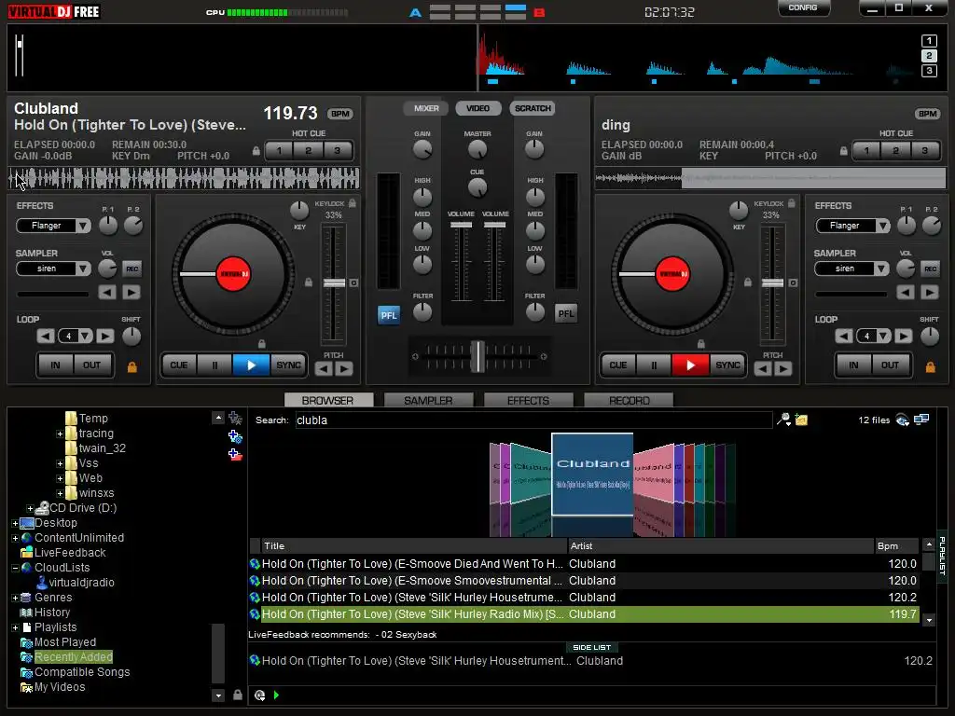Enable PFL on the right channel
The width and height of the screenshot is (955, 716).
point(566,313)
